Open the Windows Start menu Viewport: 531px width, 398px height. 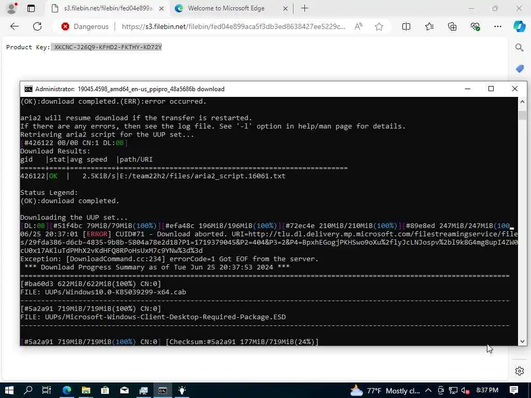pos(9,391)
